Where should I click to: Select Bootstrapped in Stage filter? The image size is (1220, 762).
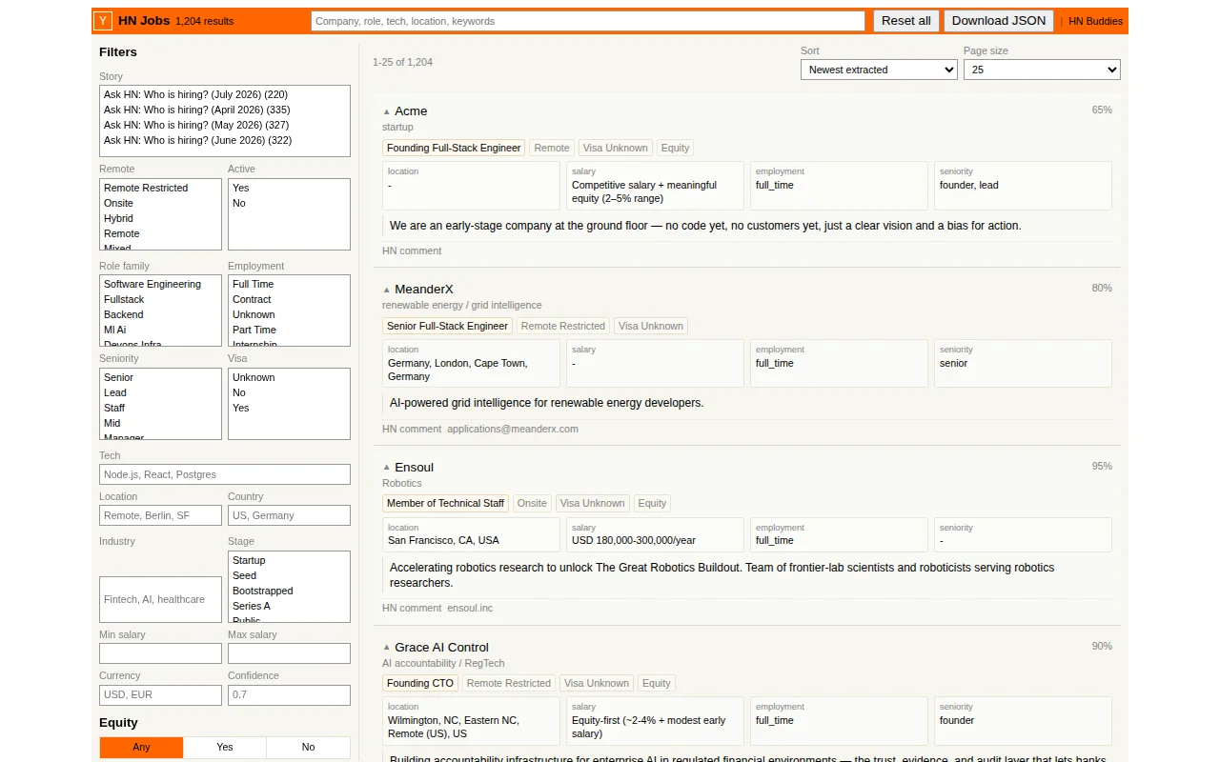(x=289, y=591)
